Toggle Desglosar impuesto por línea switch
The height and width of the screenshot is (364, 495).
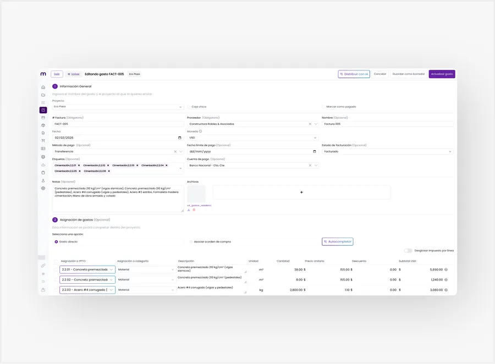point(408,251)
